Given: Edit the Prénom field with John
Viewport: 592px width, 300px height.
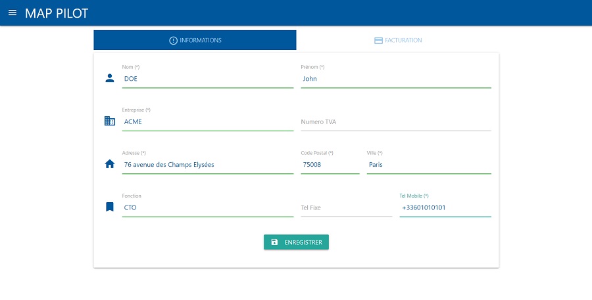Looking at the screenshot, I should [395, 79].
